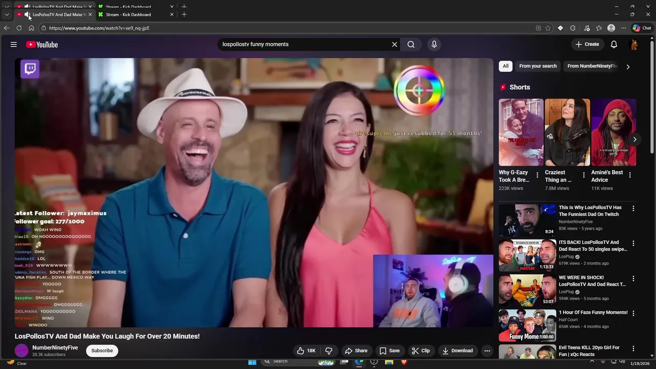Click the YouTube logo to go home
This screenshot has height=369, width=656.
[x=42, y=45]
